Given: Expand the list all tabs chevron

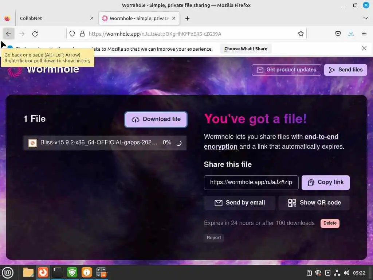Looking at the screenshot, I should (366, 18).
